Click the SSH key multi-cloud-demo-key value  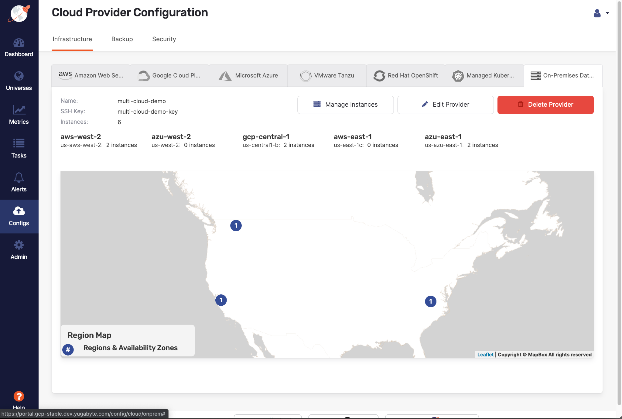tap(148, 112)
